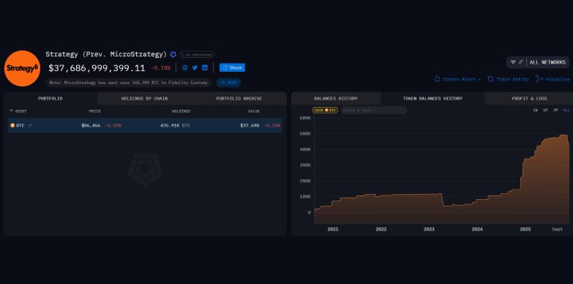Click the $37.69B value cell
The image size is (573, 284).
pyautogui.click(x=250, y=125)
